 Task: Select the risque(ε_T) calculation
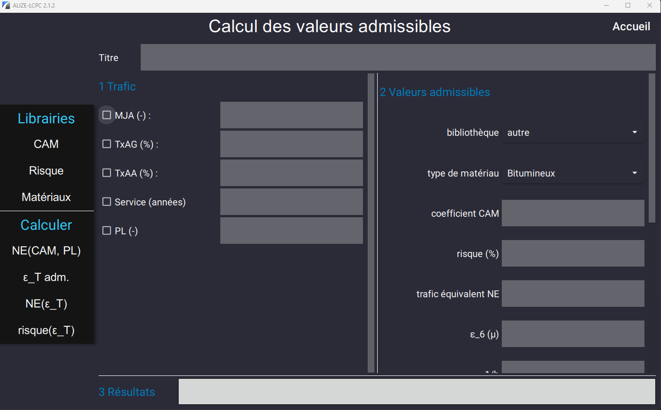(46, 330)
